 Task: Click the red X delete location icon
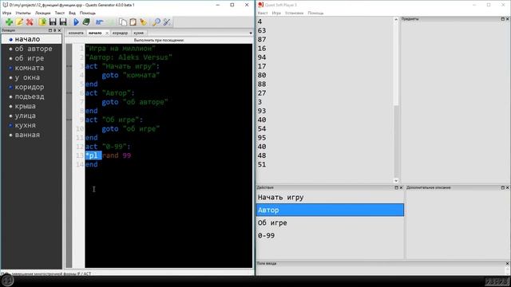30,22
